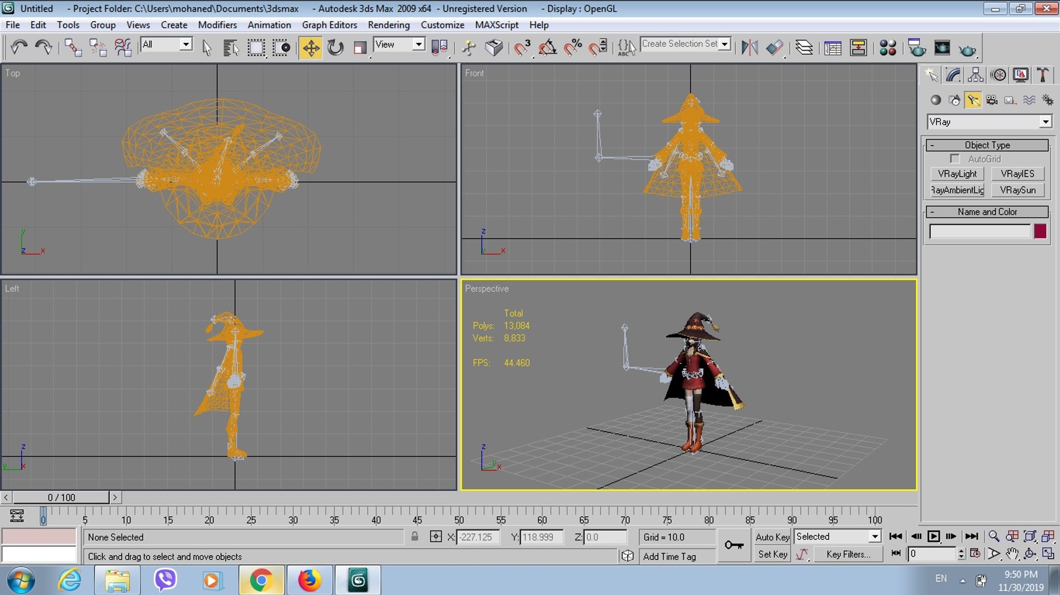The width and height of the screenshot is (1060, 595).
Task: Open the Material Editor spheres icon
Action: click(888, 47)
